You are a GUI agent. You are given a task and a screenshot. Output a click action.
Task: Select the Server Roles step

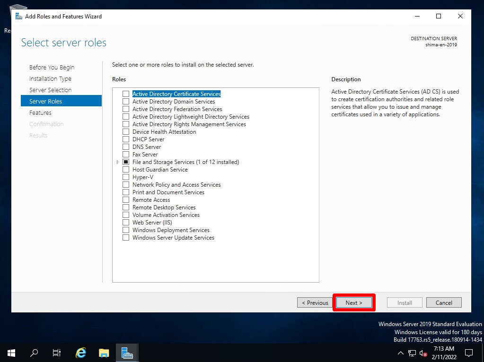click(61, 101)
